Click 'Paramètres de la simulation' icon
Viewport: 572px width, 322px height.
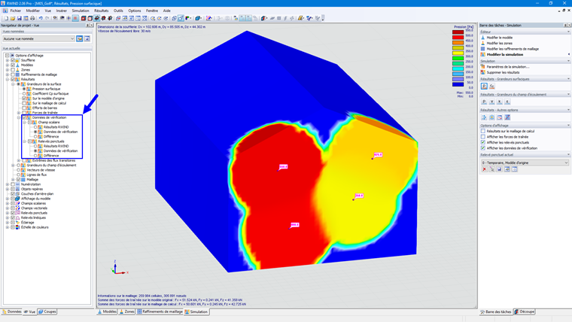(x=483, y=67)
